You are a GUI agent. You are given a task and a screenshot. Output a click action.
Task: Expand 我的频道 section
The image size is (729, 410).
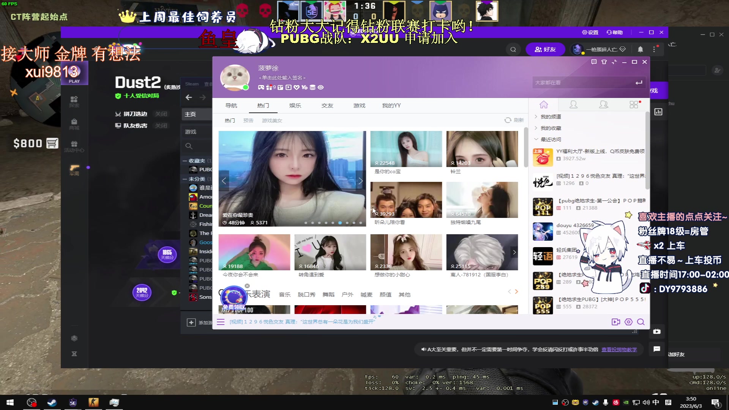pyautogui.click(x=551, y=117)
